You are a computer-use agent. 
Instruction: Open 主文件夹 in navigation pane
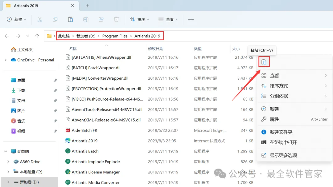point(22,50)
